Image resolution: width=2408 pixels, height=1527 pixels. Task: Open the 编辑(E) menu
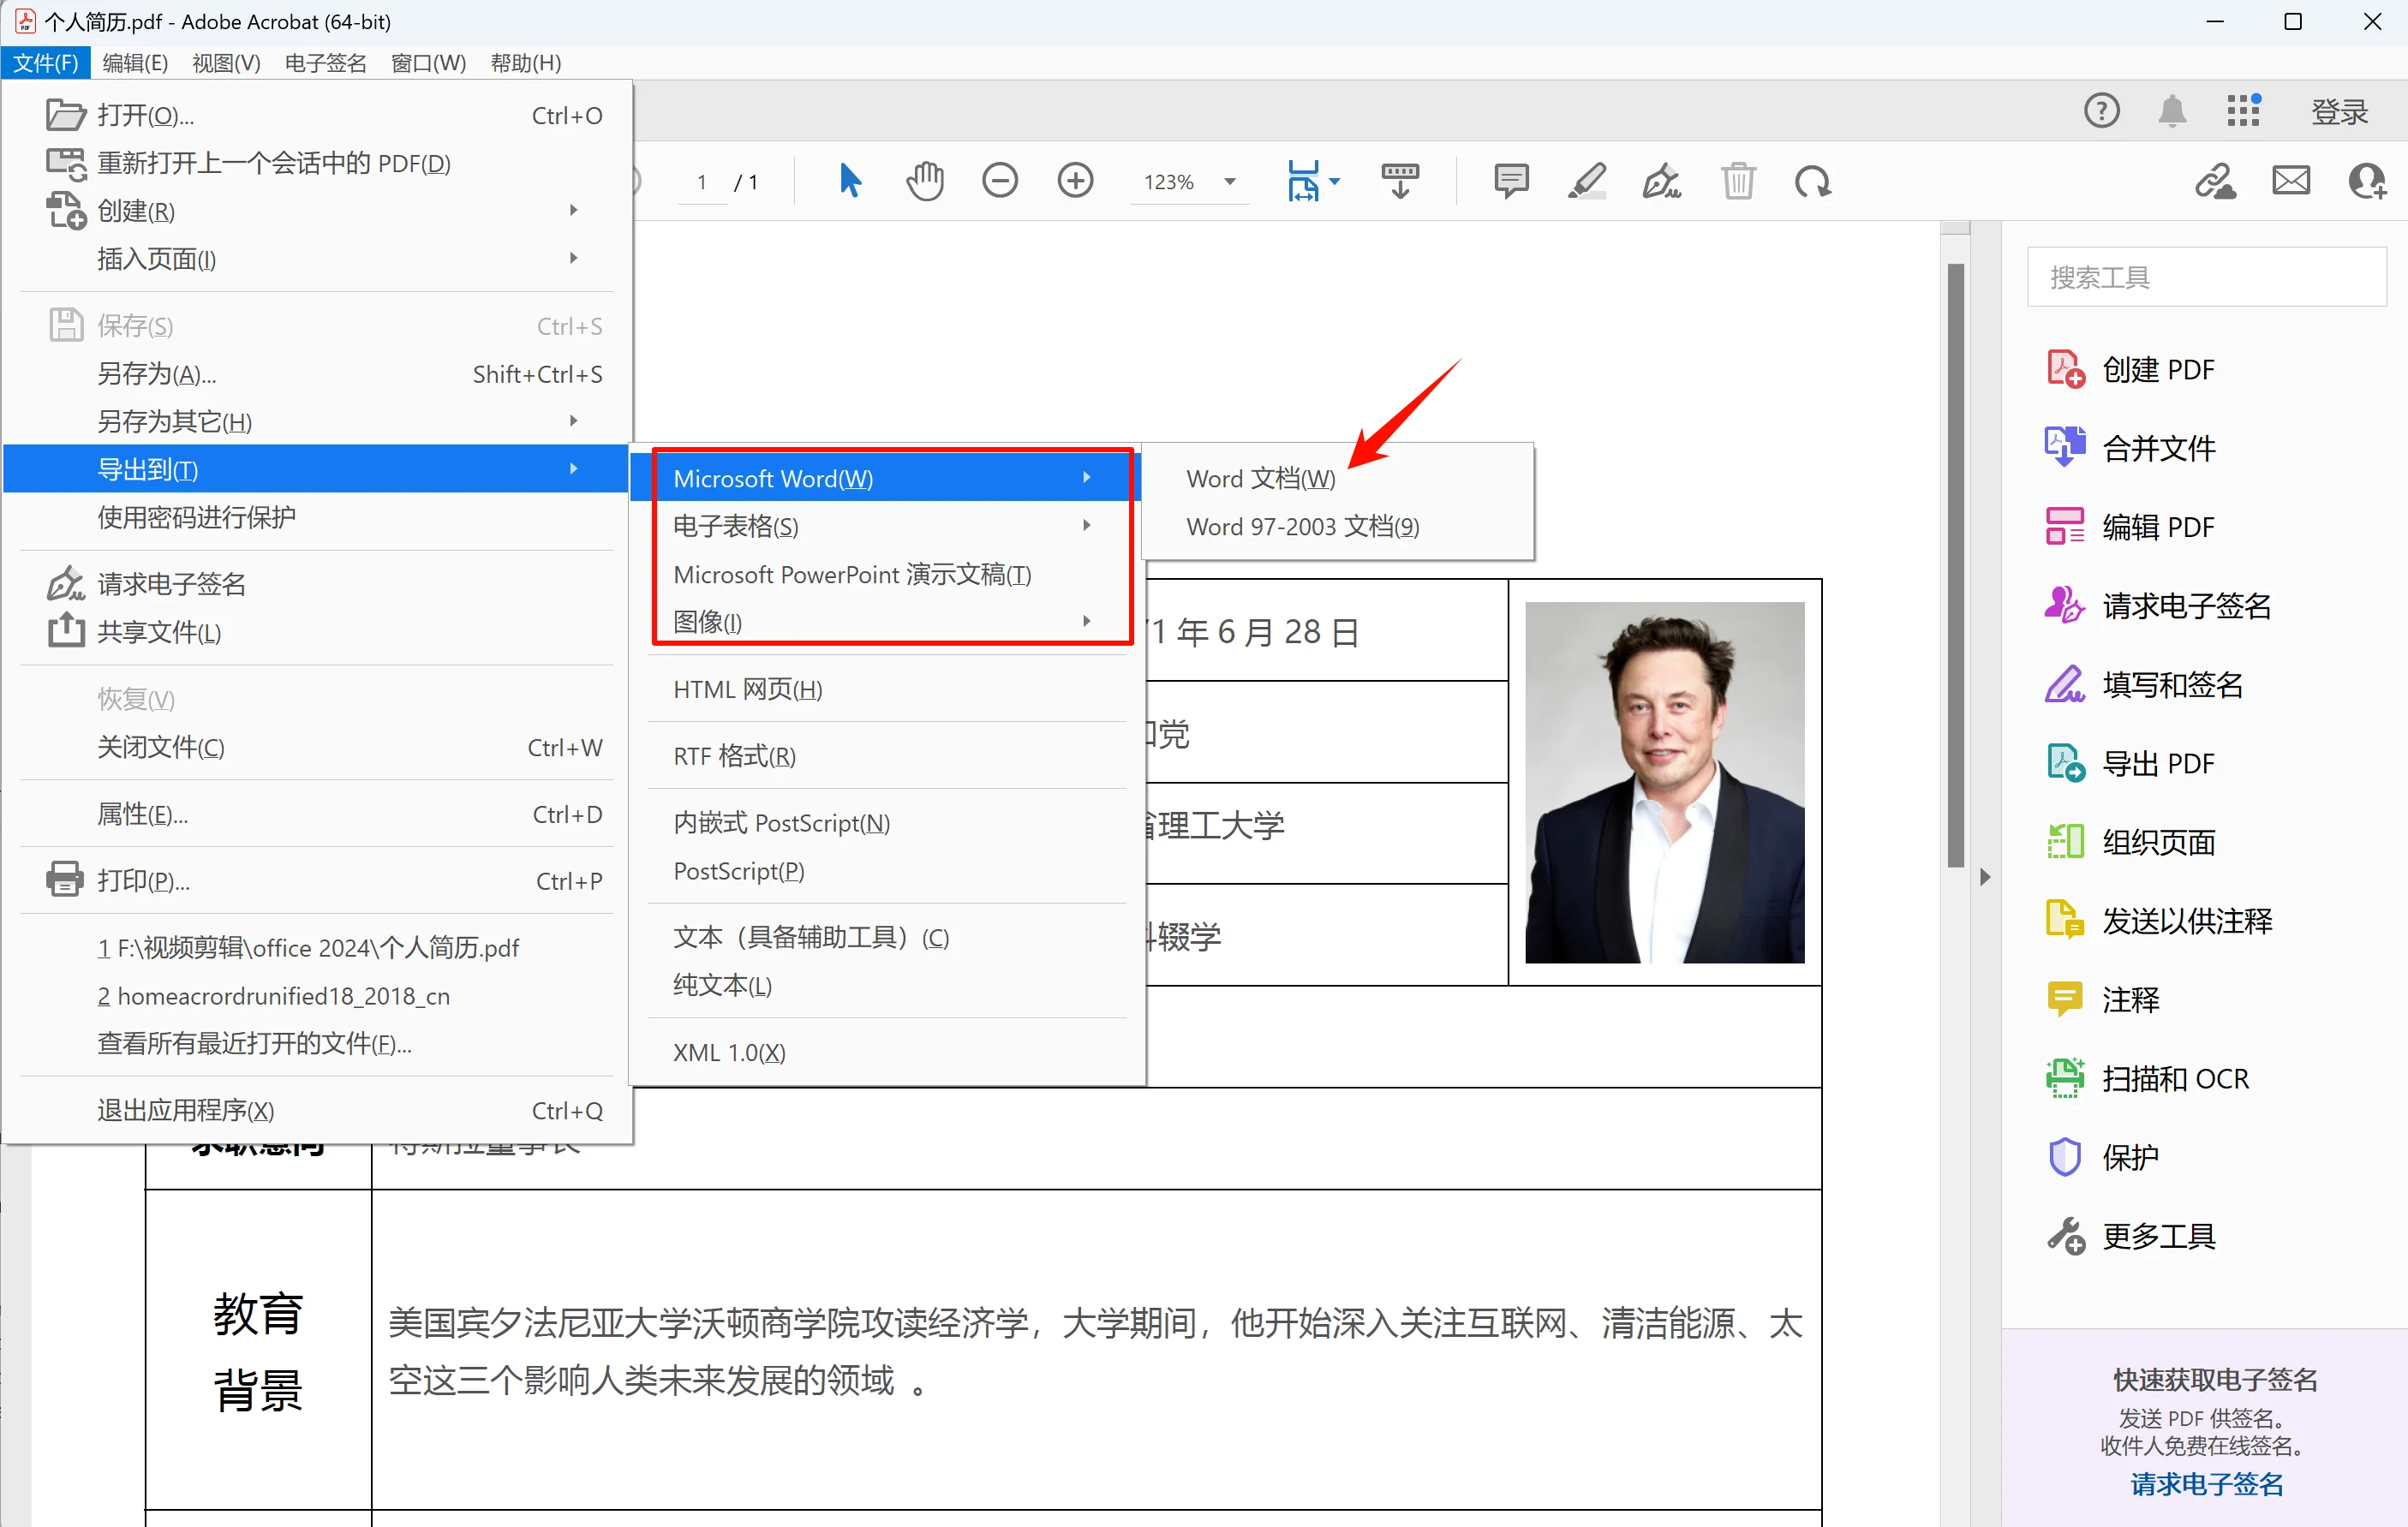135,63
